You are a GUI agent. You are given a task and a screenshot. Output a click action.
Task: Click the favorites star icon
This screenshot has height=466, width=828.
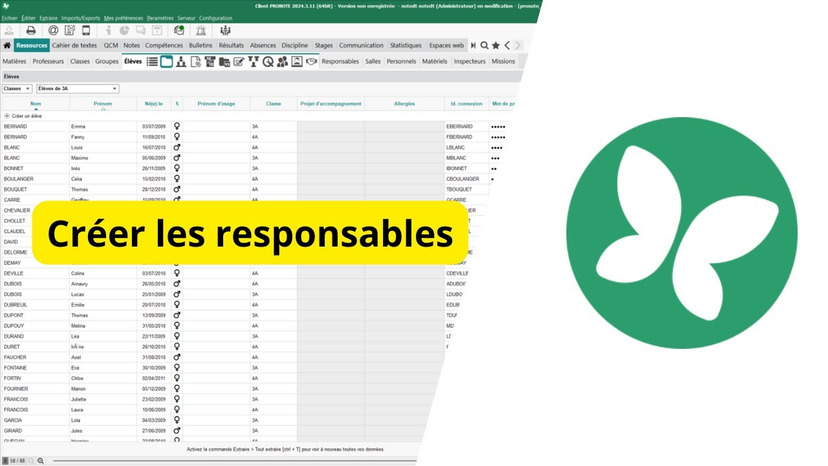coord(496,45)
